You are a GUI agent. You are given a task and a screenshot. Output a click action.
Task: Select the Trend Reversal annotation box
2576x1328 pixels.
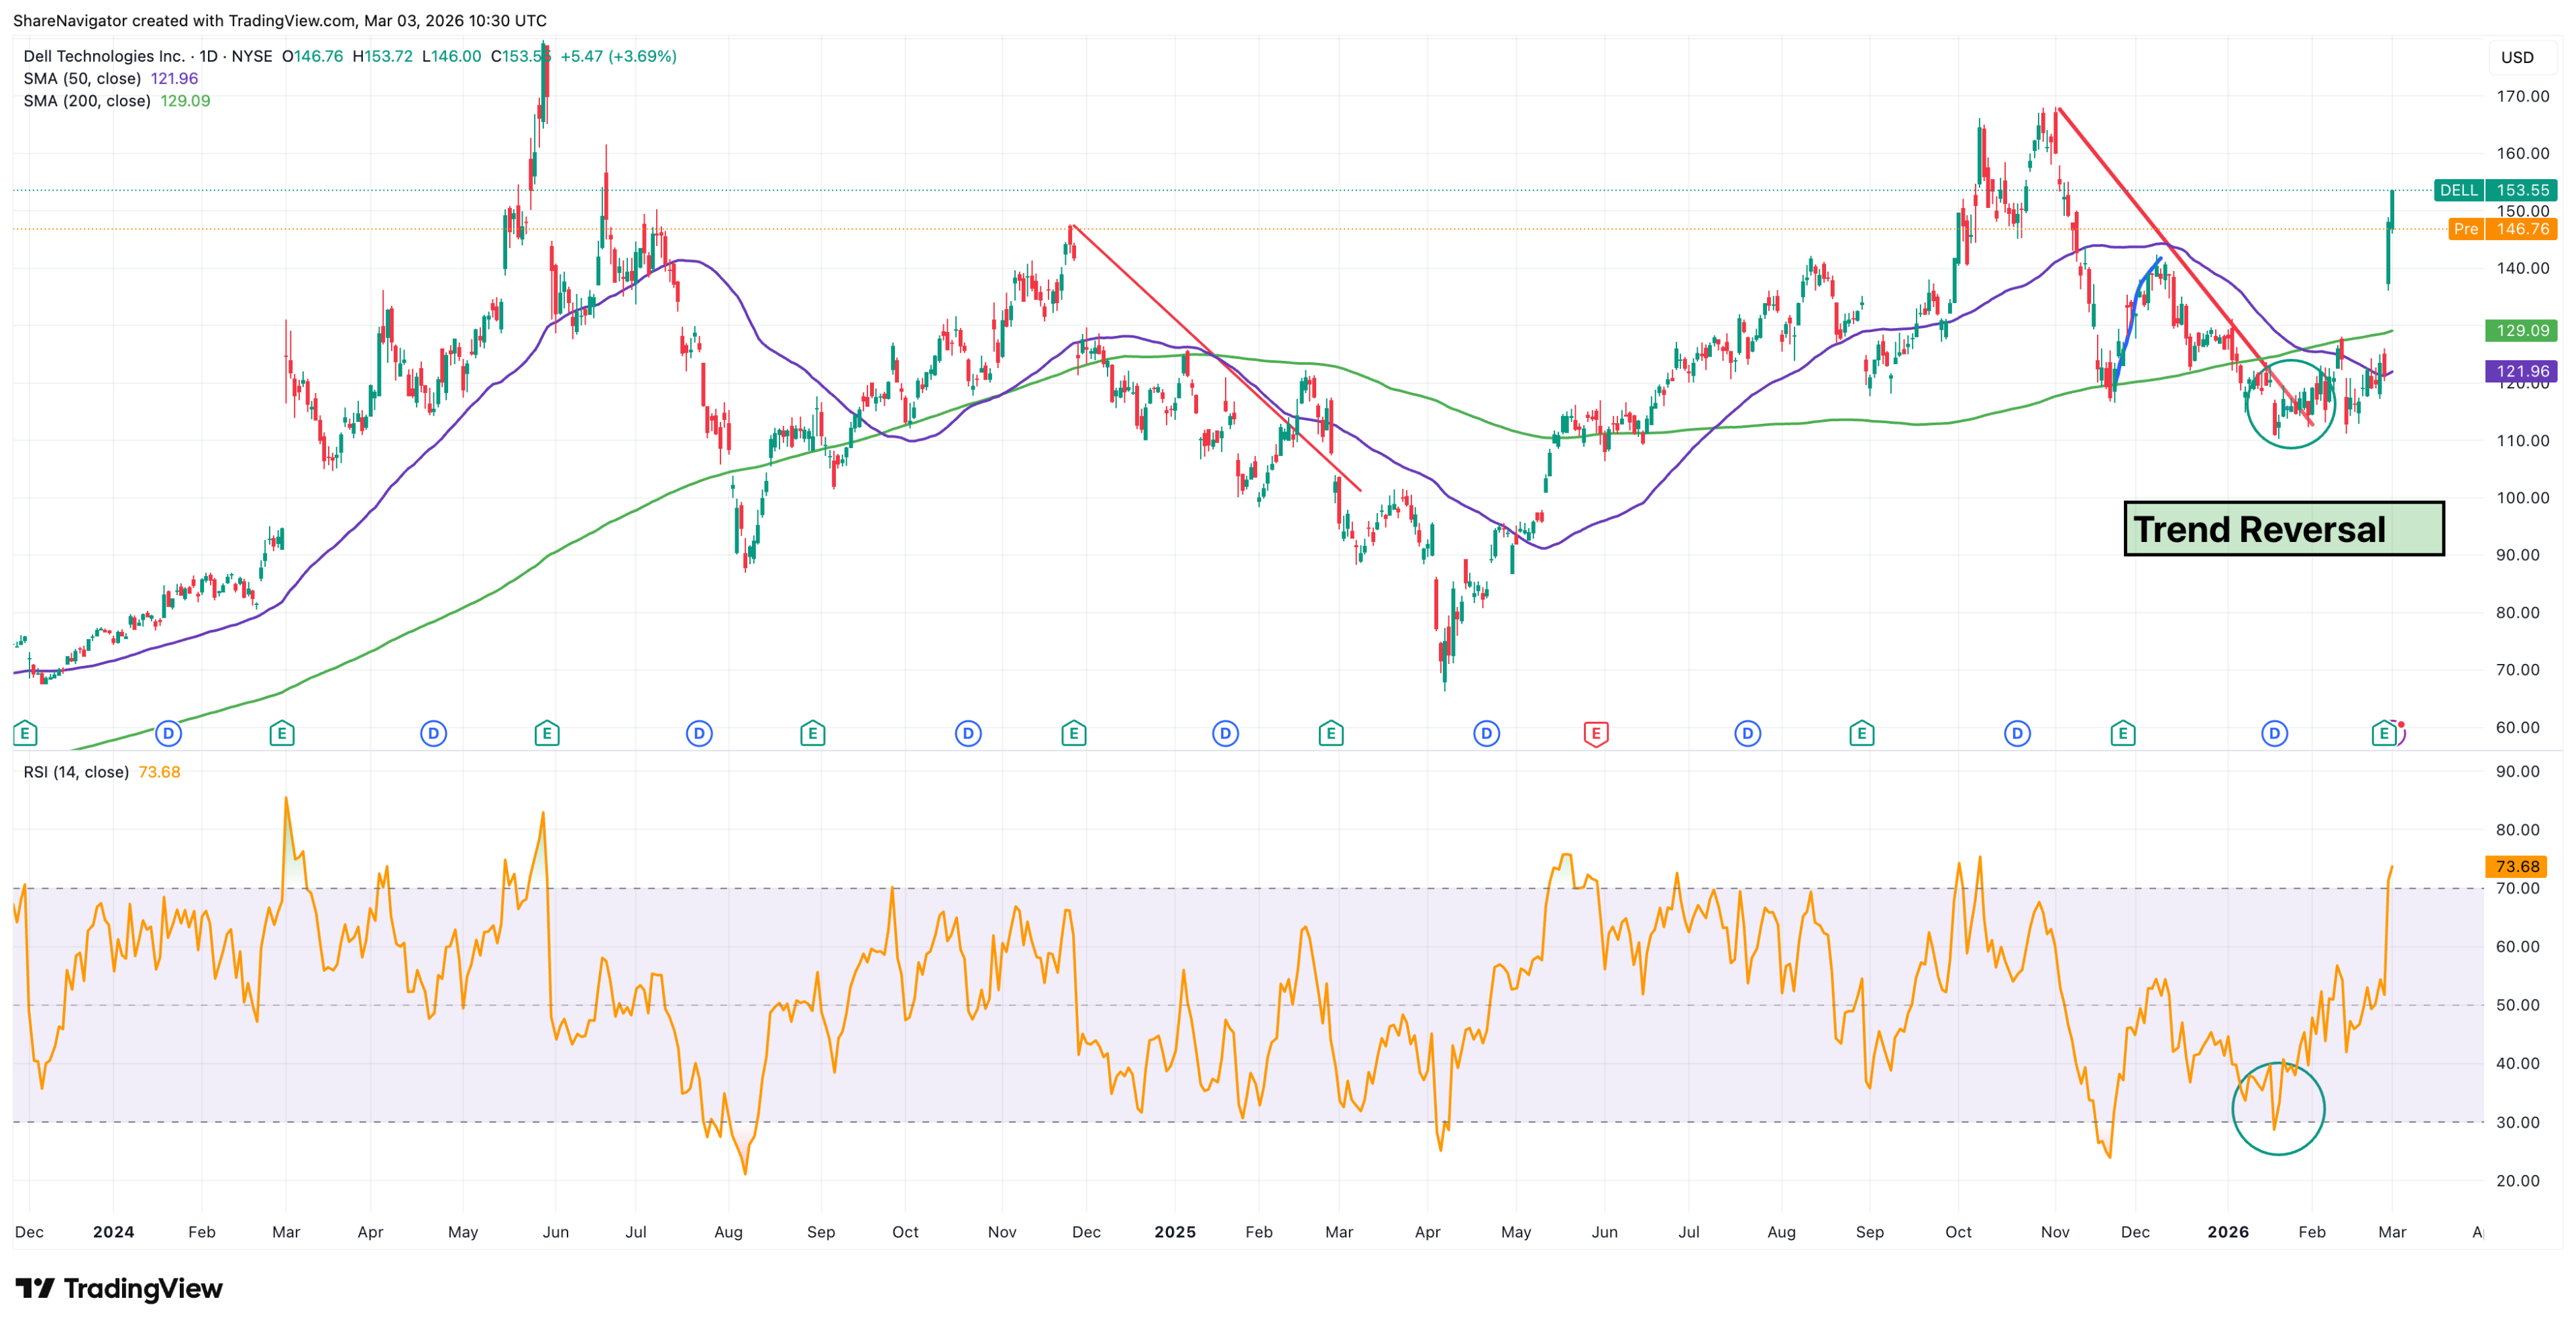pyautogui.click(x=2283, y=529)
